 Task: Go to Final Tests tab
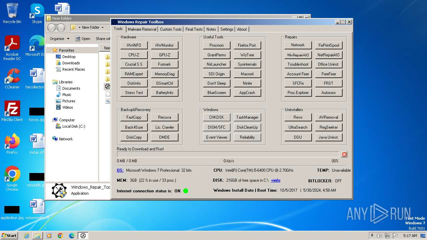coord(194,29)
